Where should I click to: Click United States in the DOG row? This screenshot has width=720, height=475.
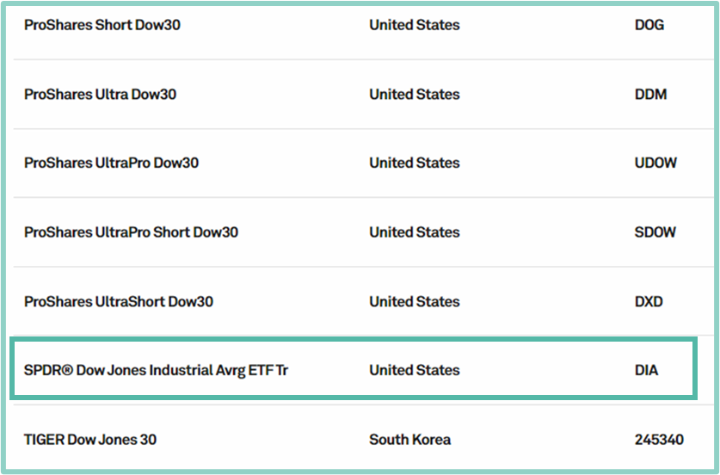click(x=415, y=25)
